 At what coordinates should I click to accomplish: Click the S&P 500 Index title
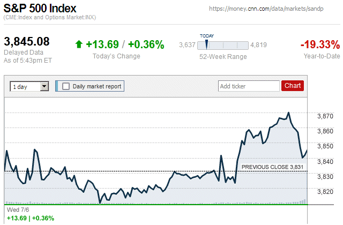tap(40, 9)
